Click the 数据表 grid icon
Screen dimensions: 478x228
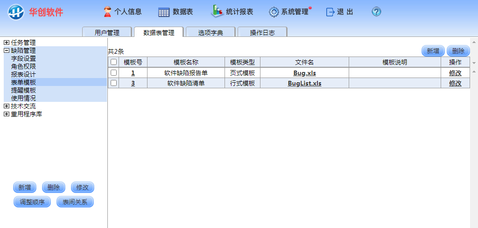(x=163, y=12)
